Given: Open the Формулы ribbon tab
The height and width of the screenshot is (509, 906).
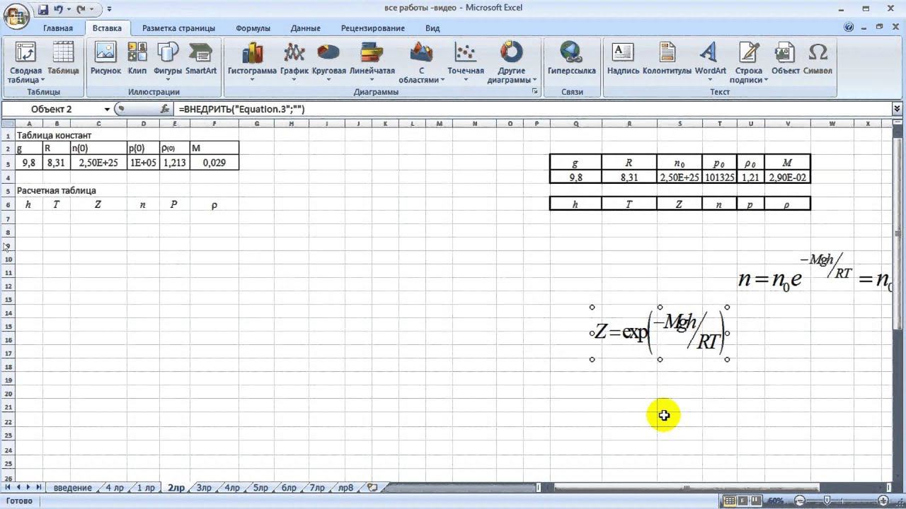Looking at the screenshot, I should pyautogui.click(x=253, y=28).
